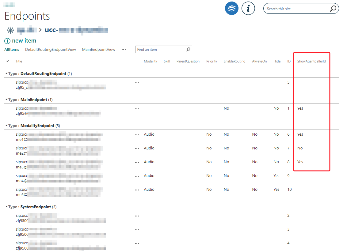This screenshot has width=343, height=252.
Task: Open ellipsis menu for me1 endpoint row
Action: coord(137,135)
